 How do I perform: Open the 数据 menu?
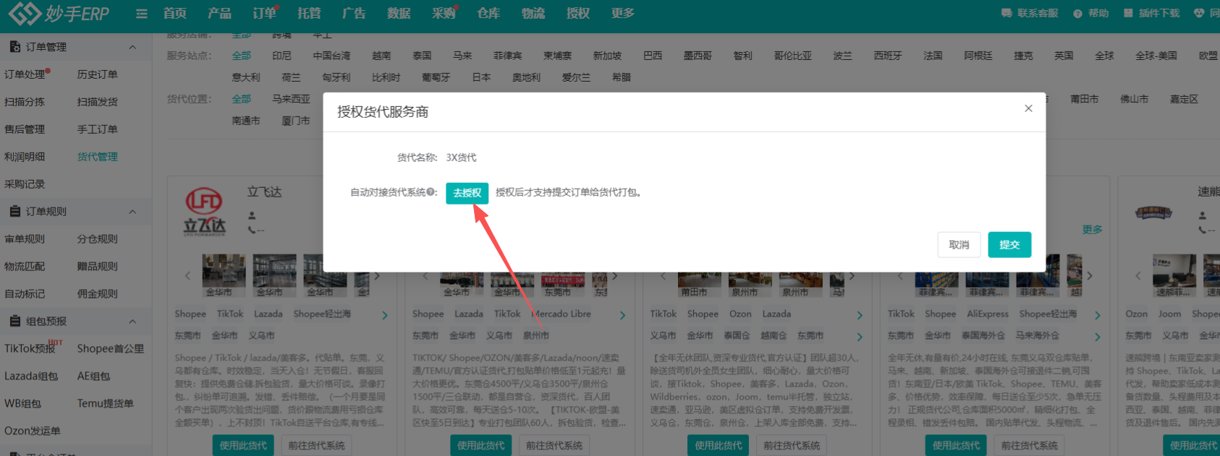[399, 13]
